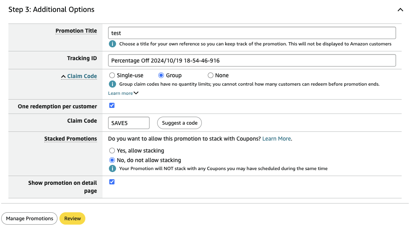
Task: Click info icon under Promotion Title field
Action: 112,44
